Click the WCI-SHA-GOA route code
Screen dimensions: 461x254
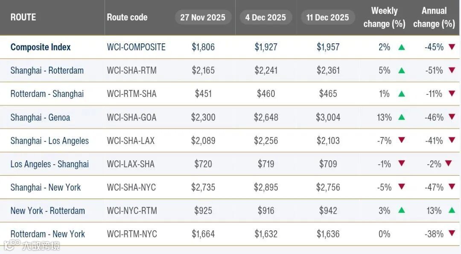click(131, 117)
